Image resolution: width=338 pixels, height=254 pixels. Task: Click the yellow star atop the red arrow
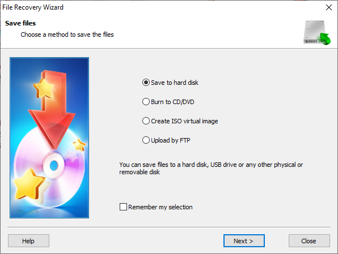(44, 88)
